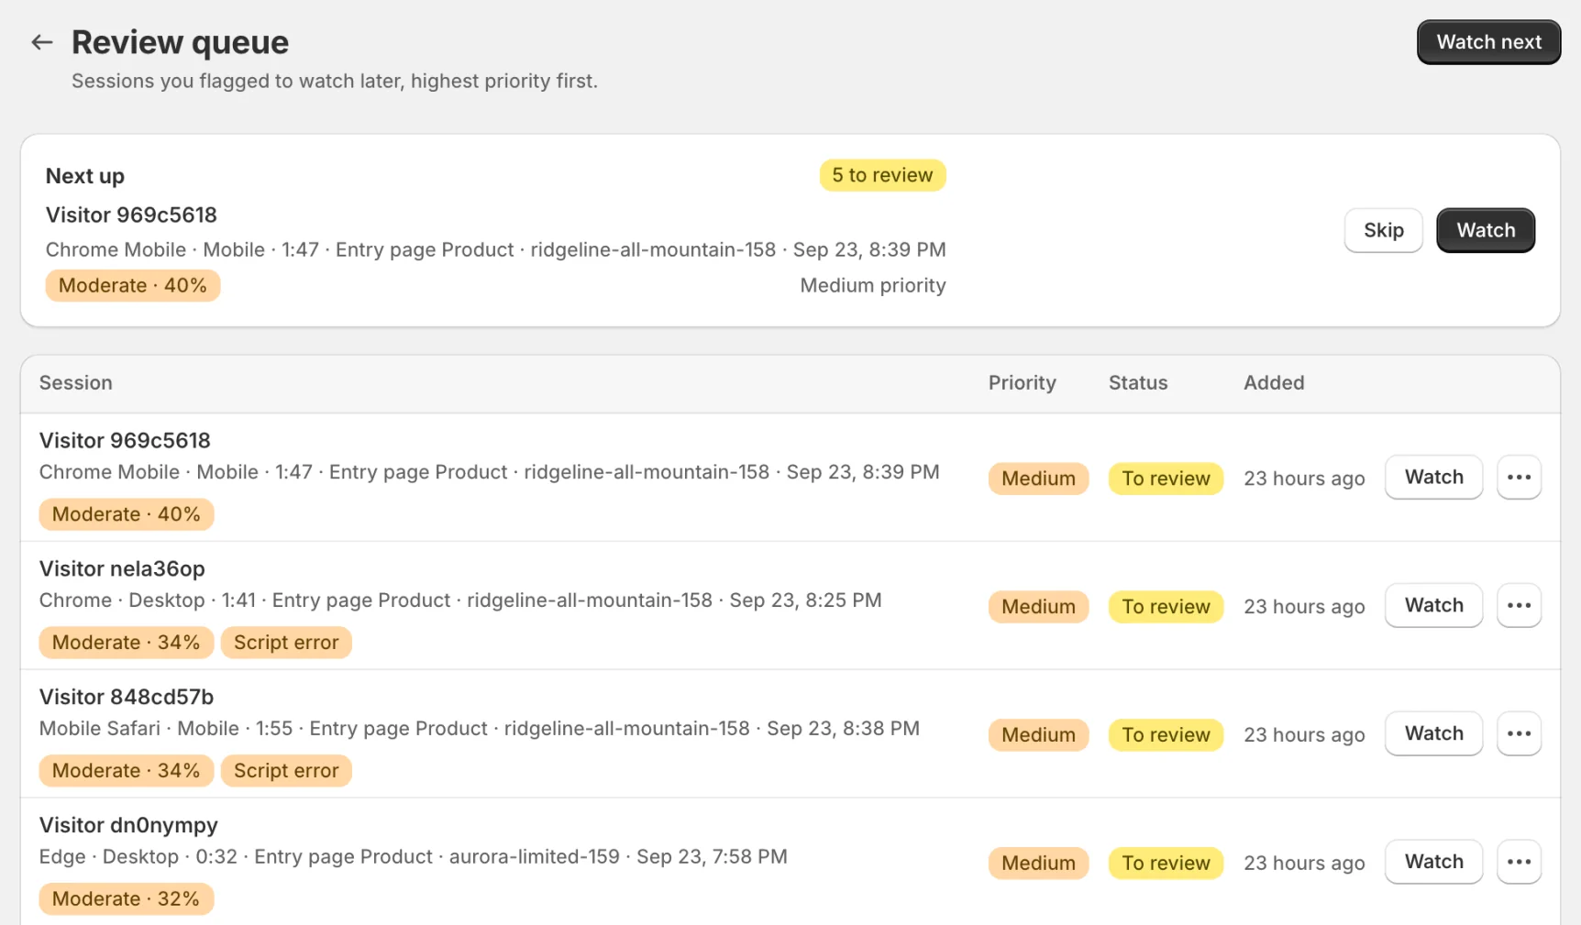Open more options for Visitor 848cd57b

click(1519, 733)
